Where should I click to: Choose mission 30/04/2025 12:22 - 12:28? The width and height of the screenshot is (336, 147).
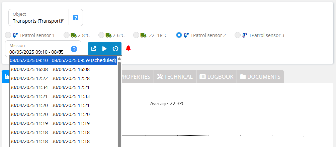click(x=50, y=78)
